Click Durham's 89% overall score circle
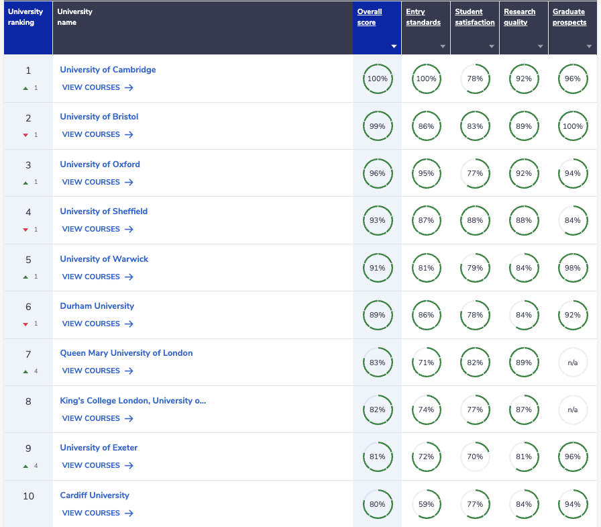Image resolution: width=601 pixels, height=527 pixels. point(378,315)
